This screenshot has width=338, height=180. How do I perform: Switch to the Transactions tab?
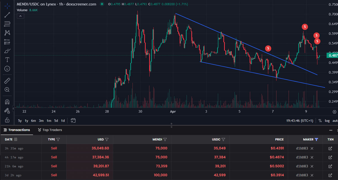click(17, 130)
